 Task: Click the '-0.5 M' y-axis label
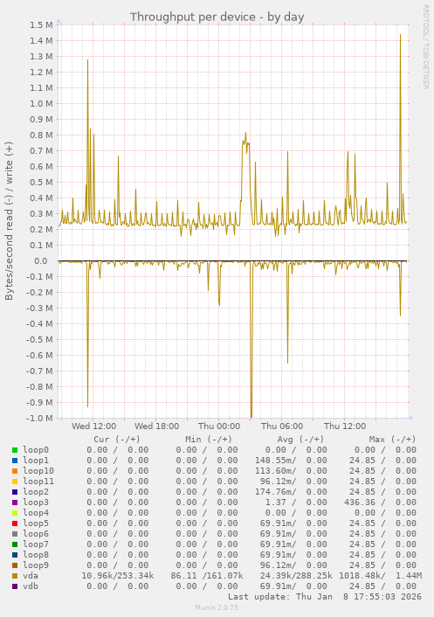[39, 340]
